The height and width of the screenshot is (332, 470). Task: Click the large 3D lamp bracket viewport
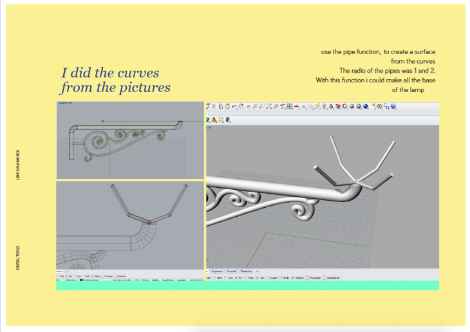(x=322, y=193)
